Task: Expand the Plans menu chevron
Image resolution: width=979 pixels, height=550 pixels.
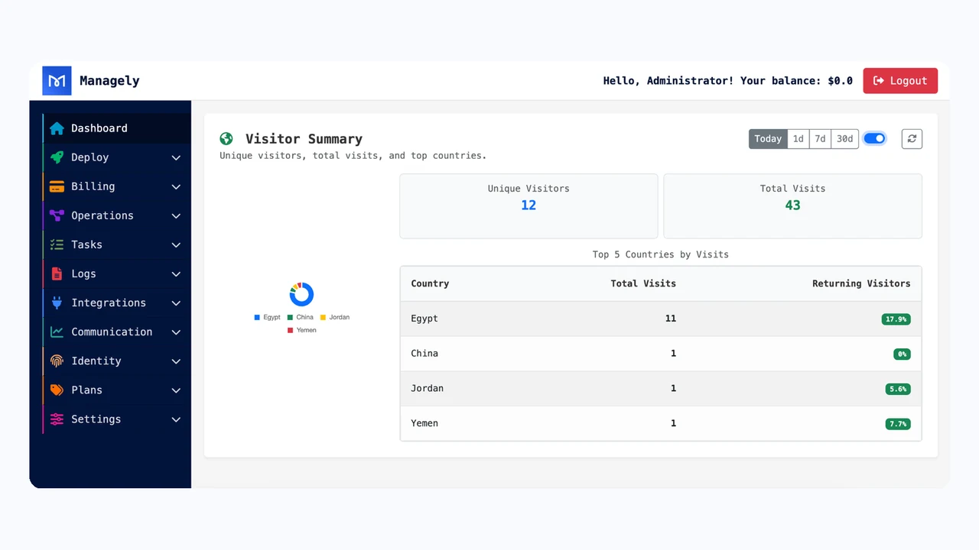Action: click(x=176, y=390)
